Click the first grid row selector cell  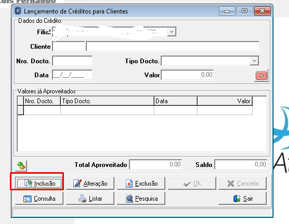[x=20, y=110]
